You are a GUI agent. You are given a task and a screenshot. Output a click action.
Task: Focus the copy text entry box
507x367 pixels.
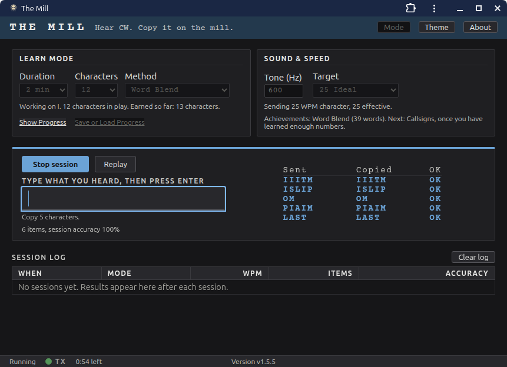124,199
